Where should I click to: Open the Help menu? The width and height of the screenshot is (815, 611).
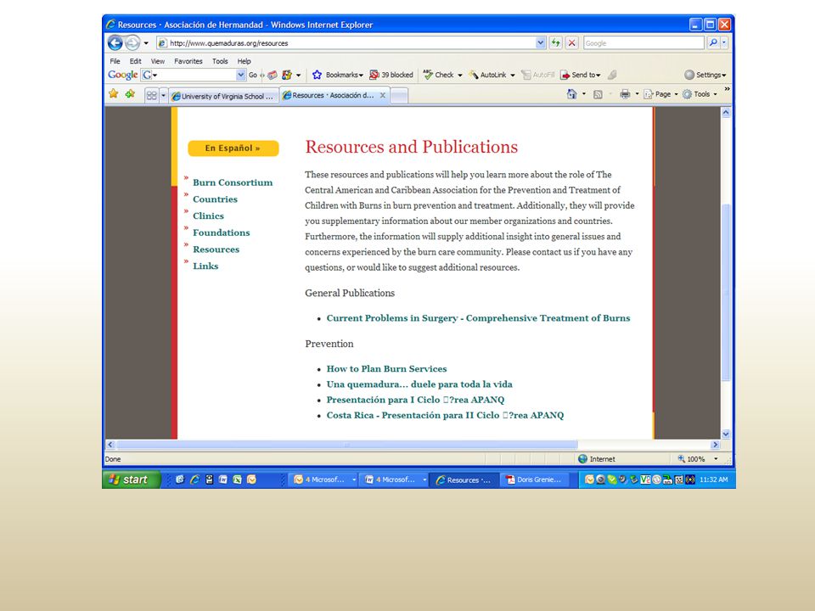[x=244, y=61]
